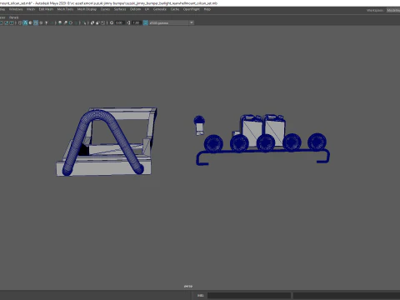
Task: Click the exposure value field 0.00
Action: (x=119, y=22)
